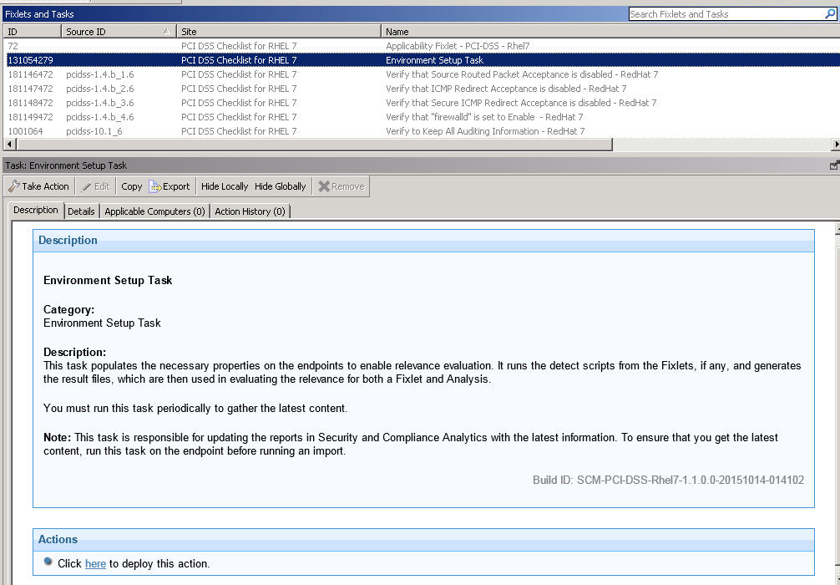Select the Description tab

pos(35,211)
